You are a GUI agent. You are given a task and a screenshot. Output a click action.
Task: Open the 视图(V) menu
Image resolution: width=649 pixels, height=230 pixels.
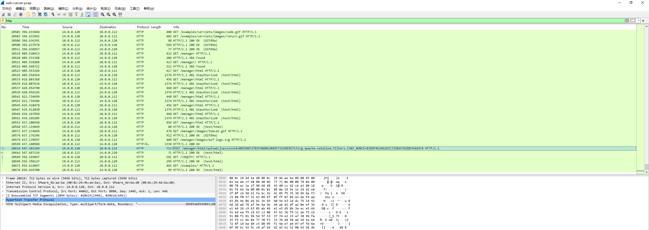[x=34, y=9]
